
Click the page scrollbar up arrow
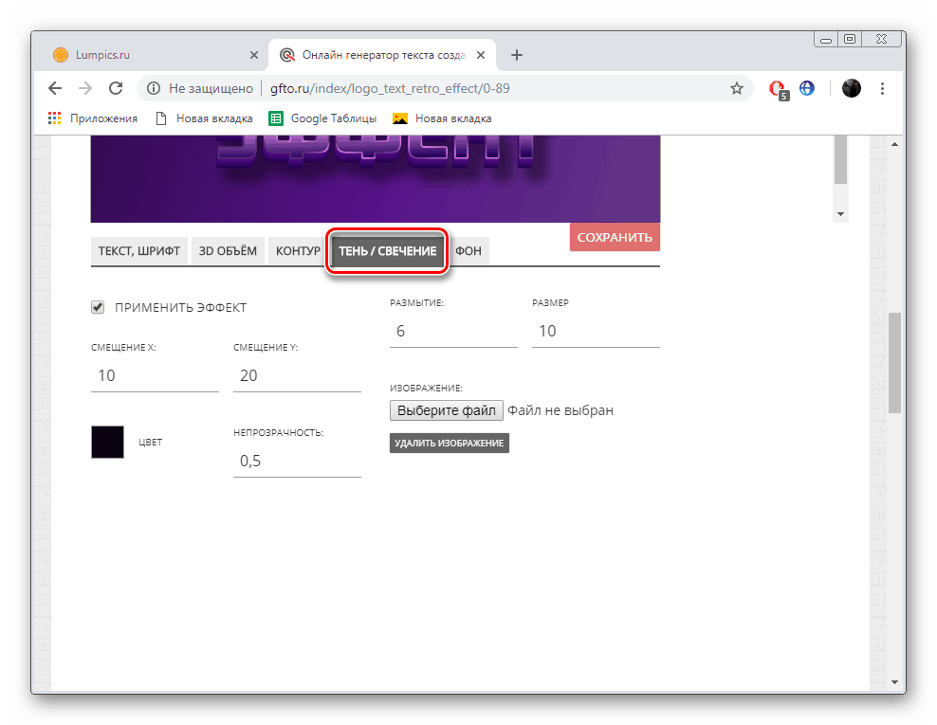[x=894, y=144]
